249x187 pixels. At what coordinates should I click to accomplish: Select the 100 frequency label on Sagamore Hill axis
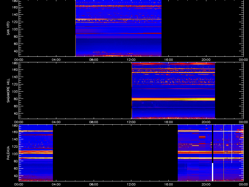point(15,92)
